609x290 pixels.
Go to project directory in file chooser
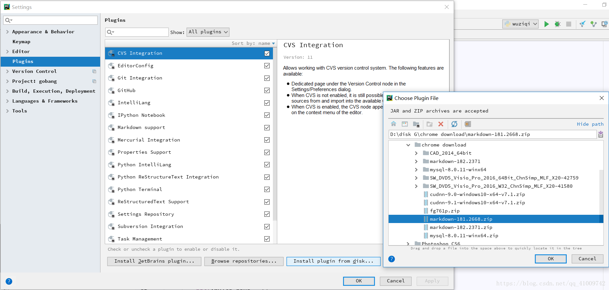[416, 124]
